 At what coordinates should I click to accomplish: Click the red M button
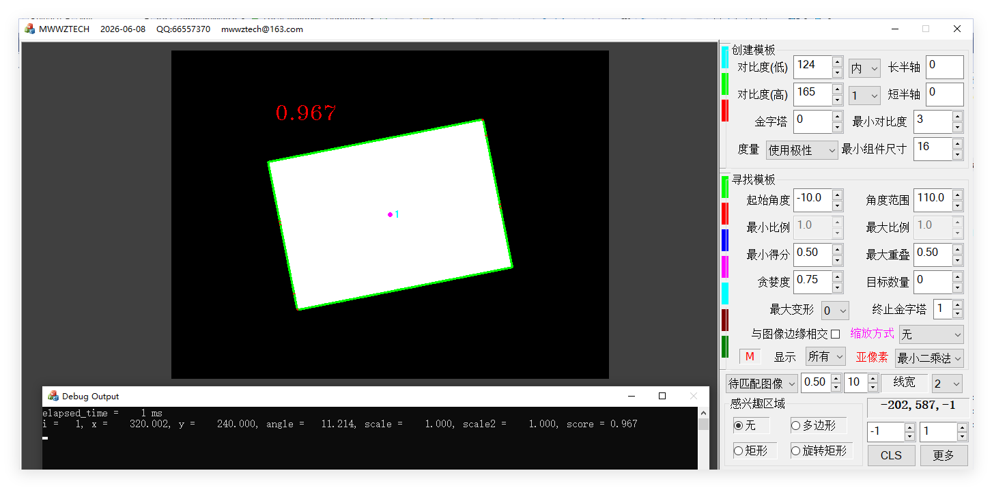(x=750, y=356)
